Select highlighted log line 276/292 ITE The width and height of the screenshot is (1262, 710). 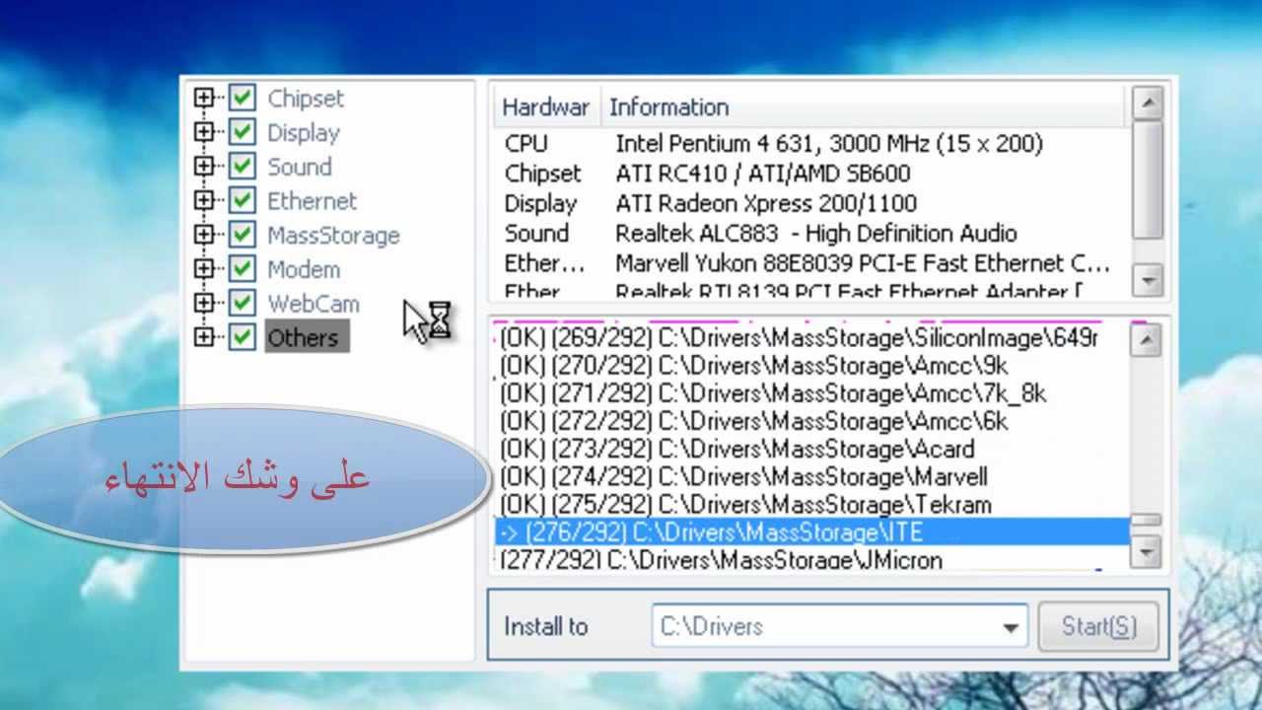tap(811, 532)
